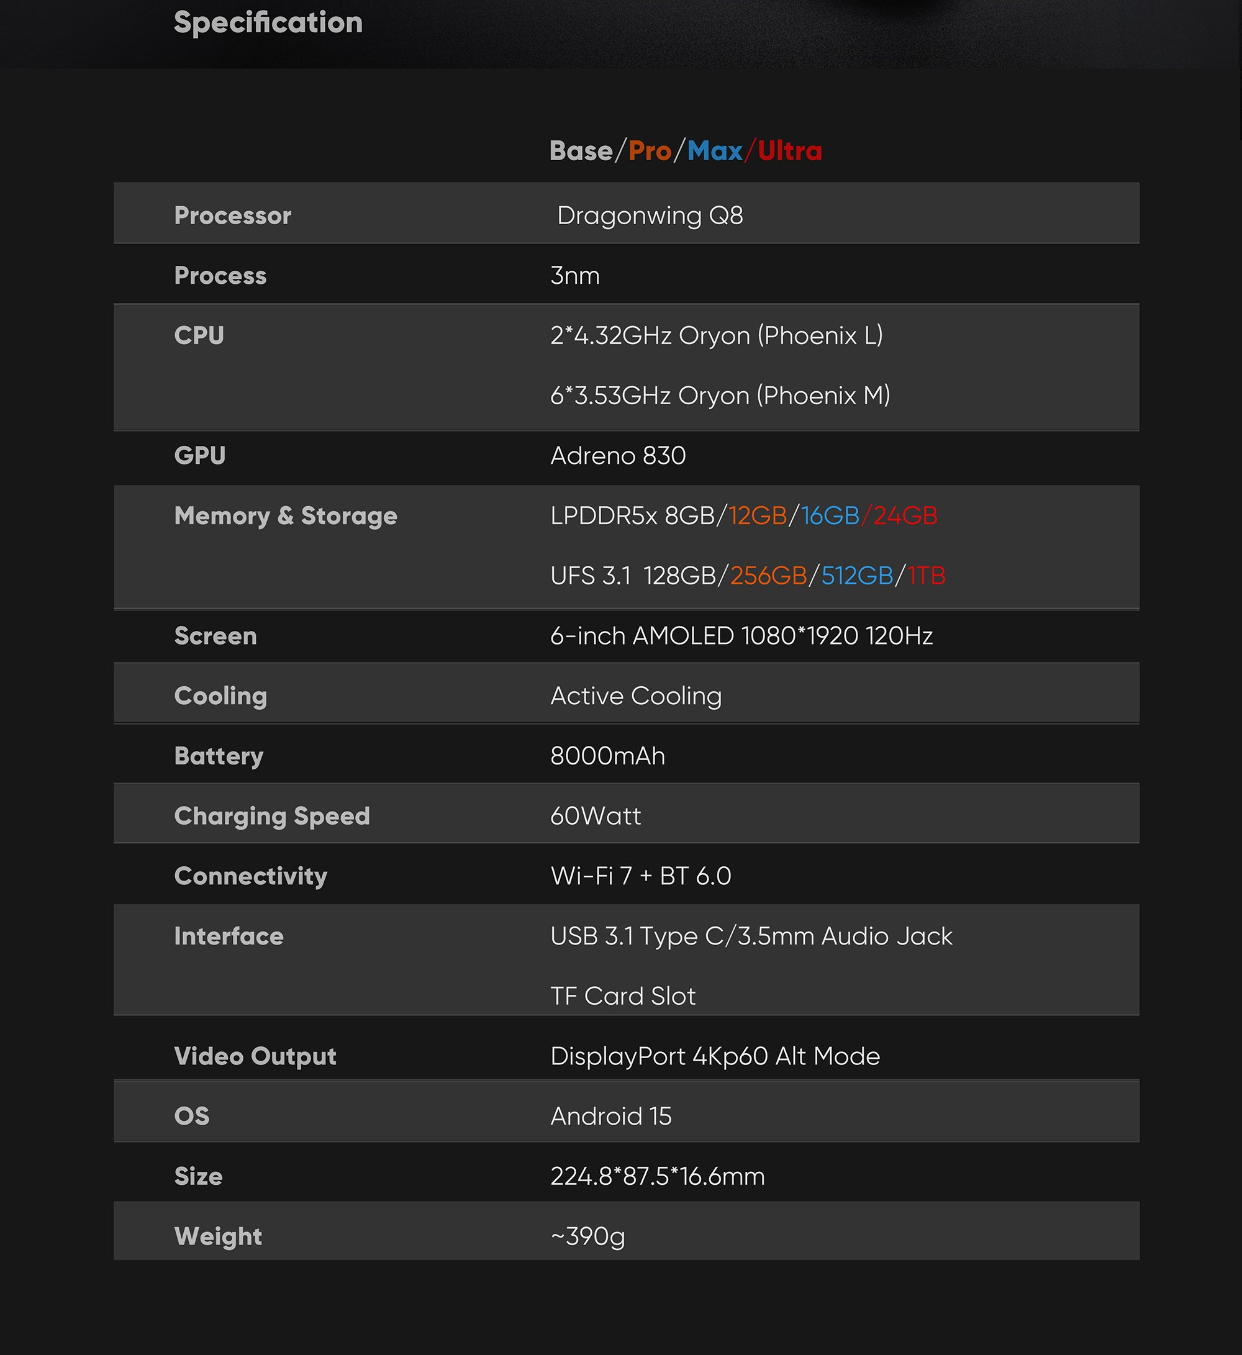Click the DisplayPort 4Kp60 Alt Mode text
Viewport: 1242px width, 1355px height.
(x=715, y=1056)
